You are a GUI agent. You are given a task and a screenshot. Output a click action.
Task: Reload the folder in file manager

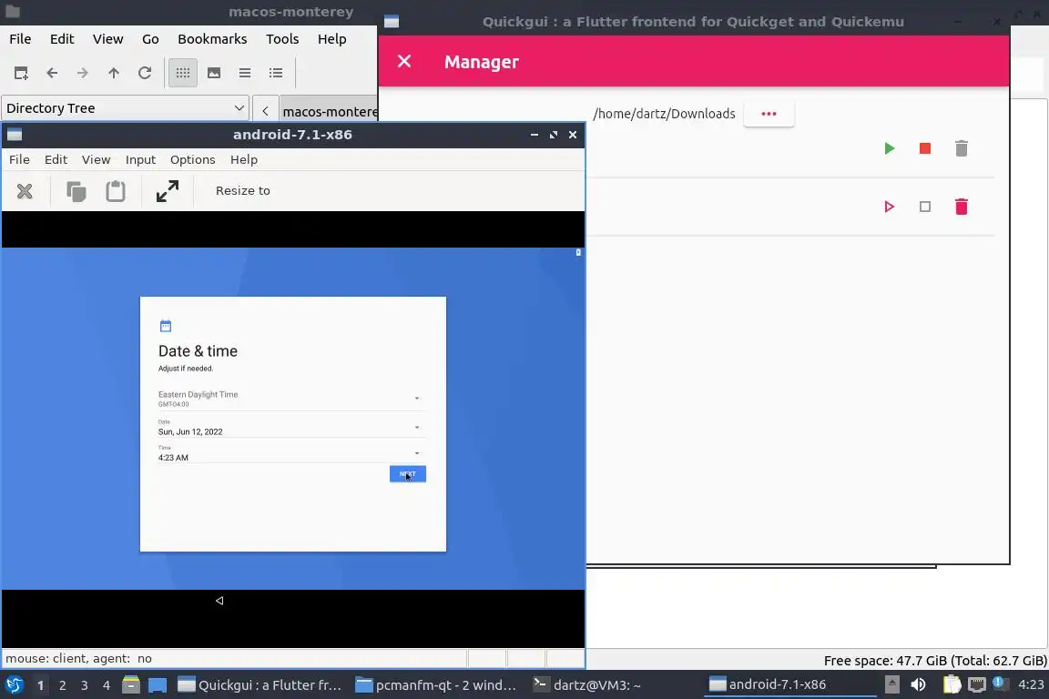(145, 73)
